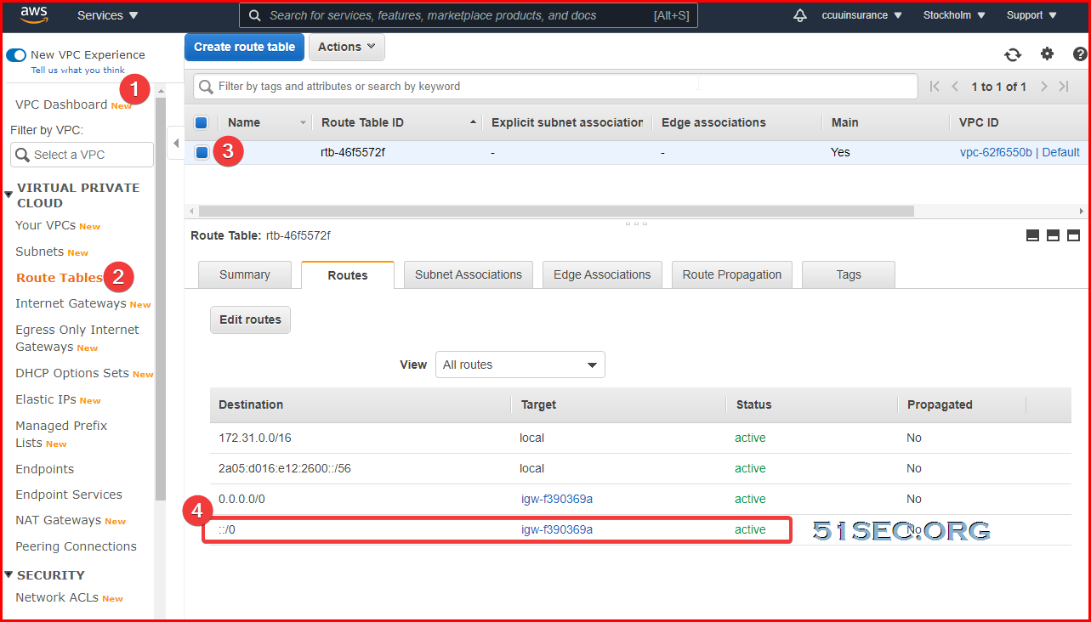Open Egress Only Internet Gateways

click(77, 338)
